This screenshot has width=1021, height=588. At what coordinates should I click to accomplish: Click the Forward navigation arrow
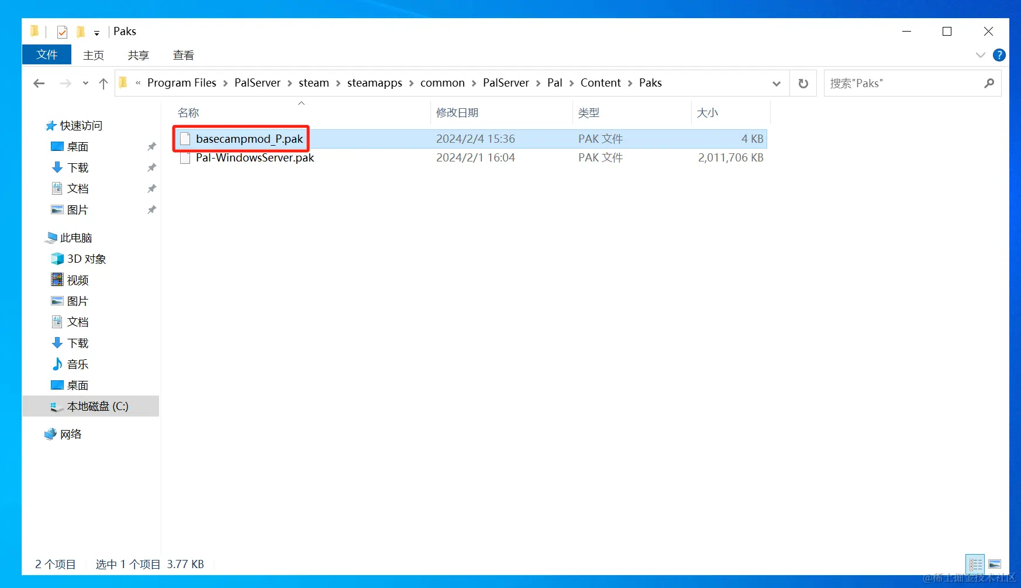[65, 83]
